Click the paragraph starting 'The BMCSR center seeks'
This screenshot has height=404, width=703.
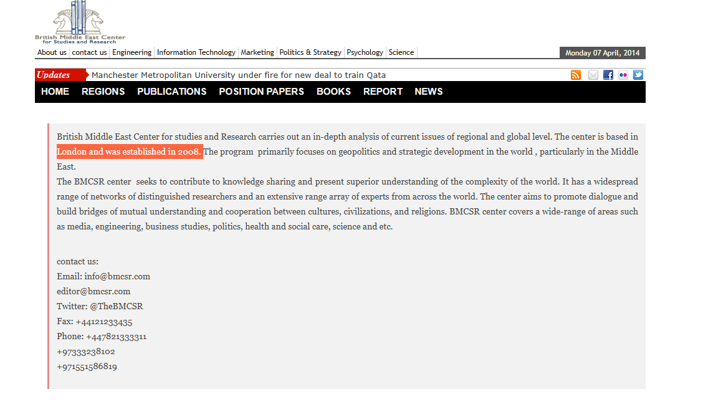tap(348, 204)
